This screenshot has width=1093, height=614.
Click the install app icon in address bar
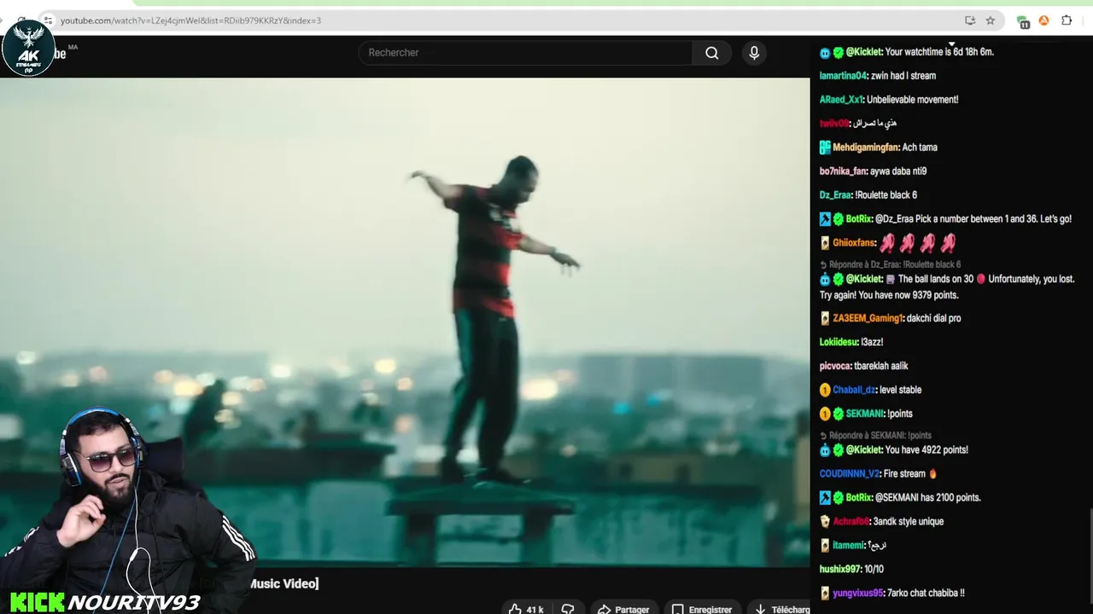970,20
